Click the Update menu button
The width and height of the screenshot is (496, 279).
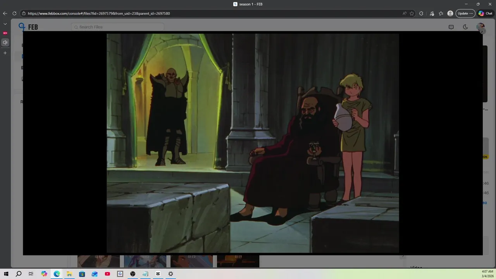(465, 13)
